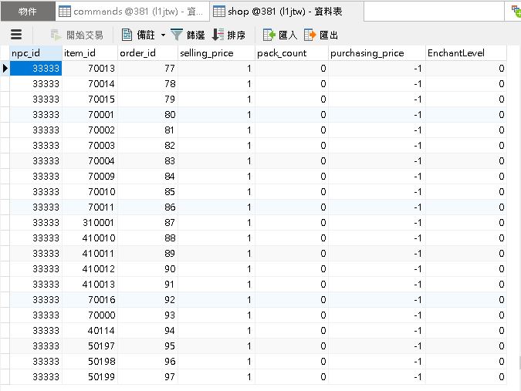Select the shop @381 (l1jtw) tab
Screen dimensions: 521x391
[286, 12]
